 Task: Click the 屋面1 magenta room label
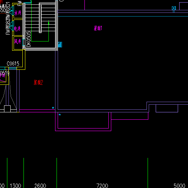coord(98,28)
